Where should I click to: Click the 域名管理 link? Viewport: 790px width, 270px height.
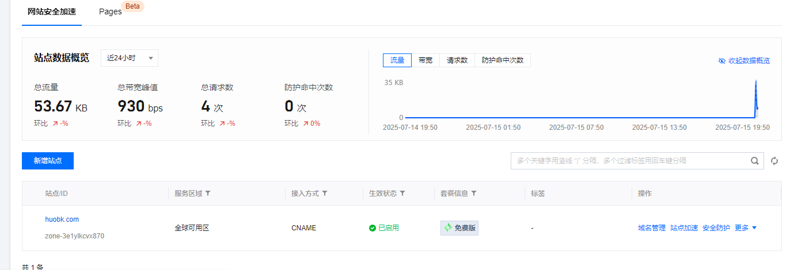point(652,228)
